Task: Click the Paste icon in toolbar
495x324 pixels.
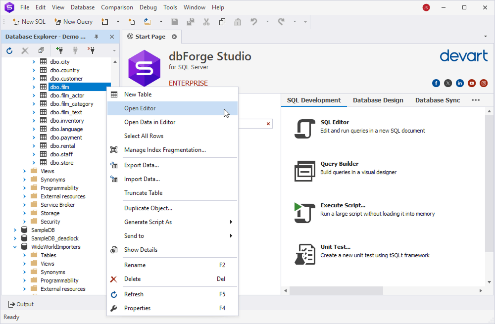Action: tap(238, 22)
